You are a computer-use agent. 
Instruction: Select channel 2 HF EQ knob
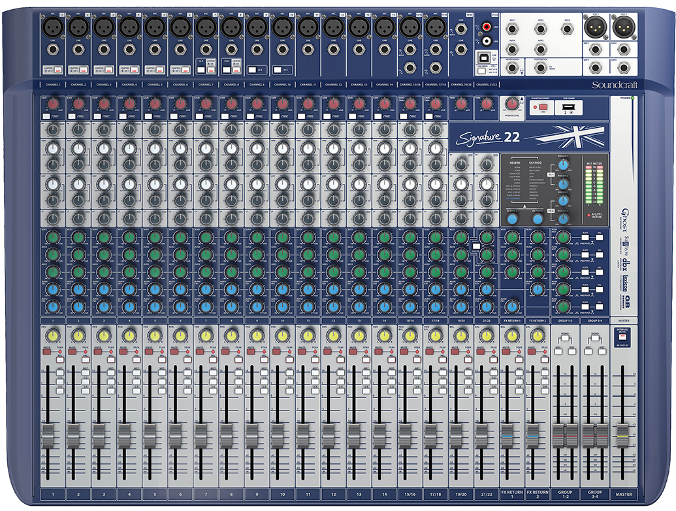(78, 130)
